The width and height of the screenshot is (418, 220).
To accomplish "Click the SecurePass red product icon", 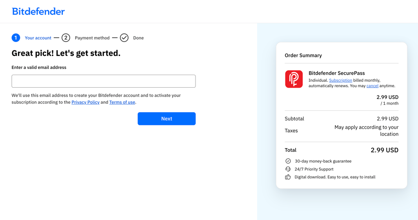I will pos(294,79).
